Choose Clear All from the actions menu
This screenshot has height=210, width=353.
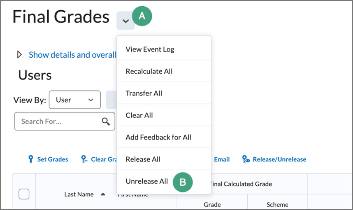pos(139,115)
